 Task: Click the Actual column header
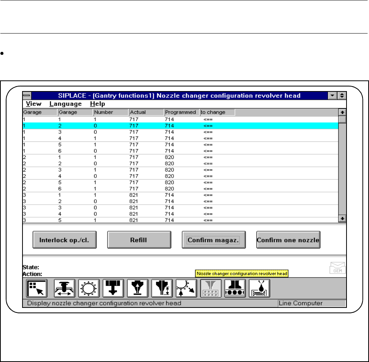point(146,112)
